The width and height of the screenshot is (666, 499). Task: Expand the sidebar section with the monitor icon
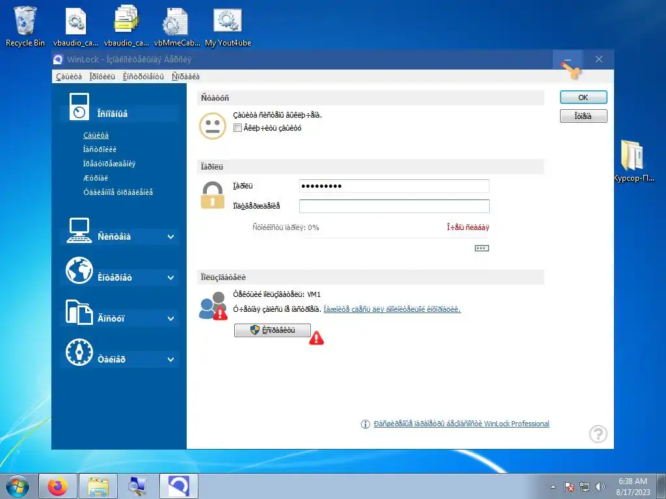coord(171,237)
